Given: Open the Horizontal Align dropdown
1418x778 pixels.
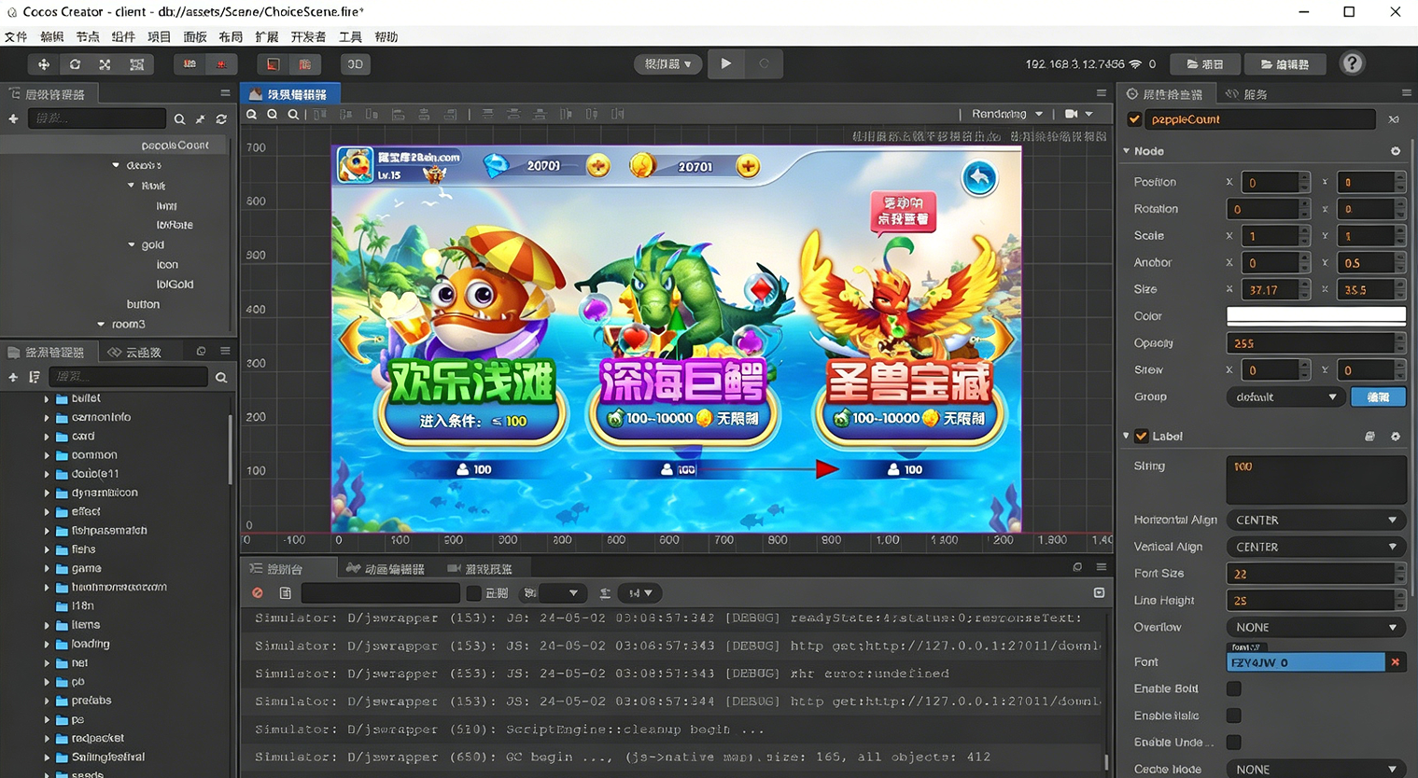Looking at the screenshot, I should pyautogui.click(x=1314, y=521).
